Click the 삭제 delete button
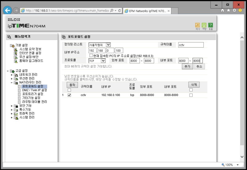The image size is (247, 170). point(194,85)
